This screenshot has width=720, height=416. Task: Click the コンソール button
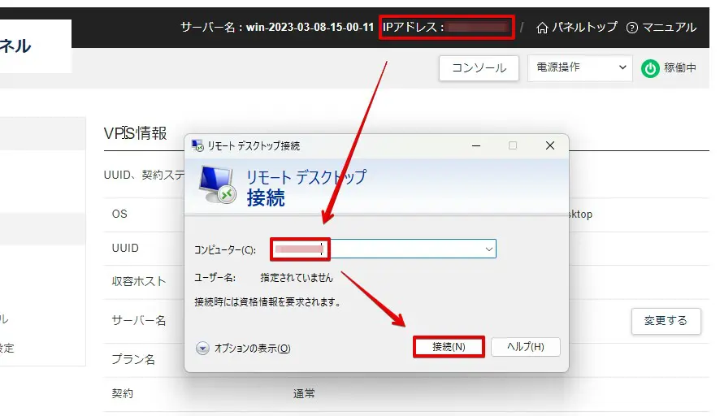click(x=479, y=68)
